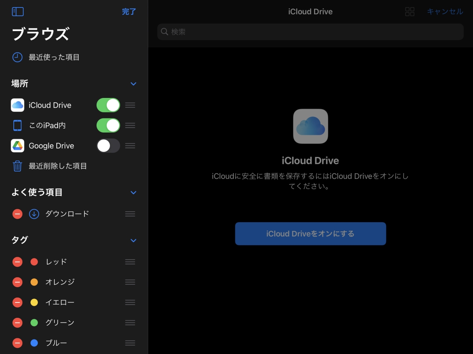Select the グリーン tag item
This screenshot has width=473, height=354.
60,323
